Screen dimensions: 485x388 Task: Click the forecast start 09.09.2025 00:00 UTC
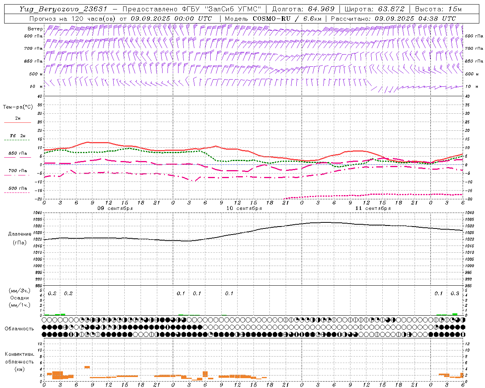(171, 19)
